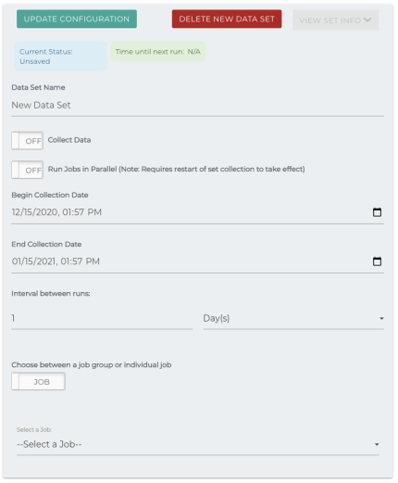The width and height of the screenshot is (398, 483).
Task: Click the Day(s) dropdown arrow
Action: click(381, 318)
